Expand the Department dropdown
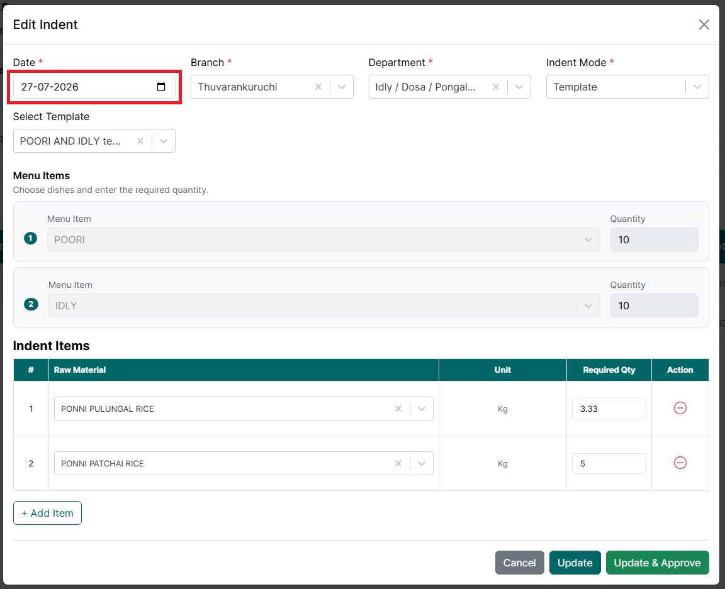This screenshot has height=589, width=725. [x=519, y=87]
